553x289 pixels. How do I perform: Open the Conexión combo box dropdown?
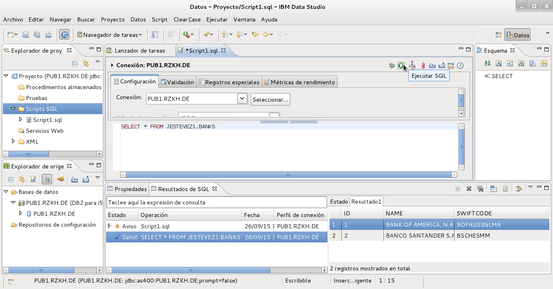242,98
